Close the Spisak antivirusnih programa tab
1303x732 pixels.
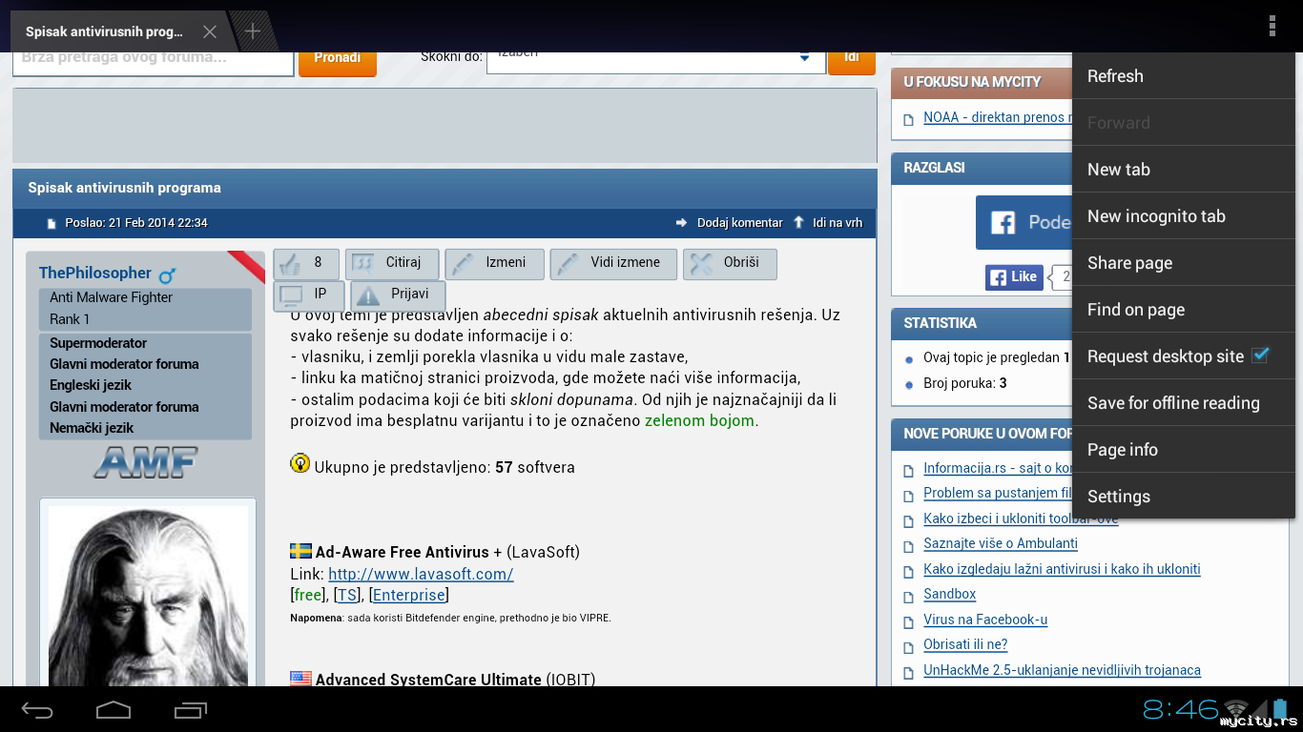210,31
